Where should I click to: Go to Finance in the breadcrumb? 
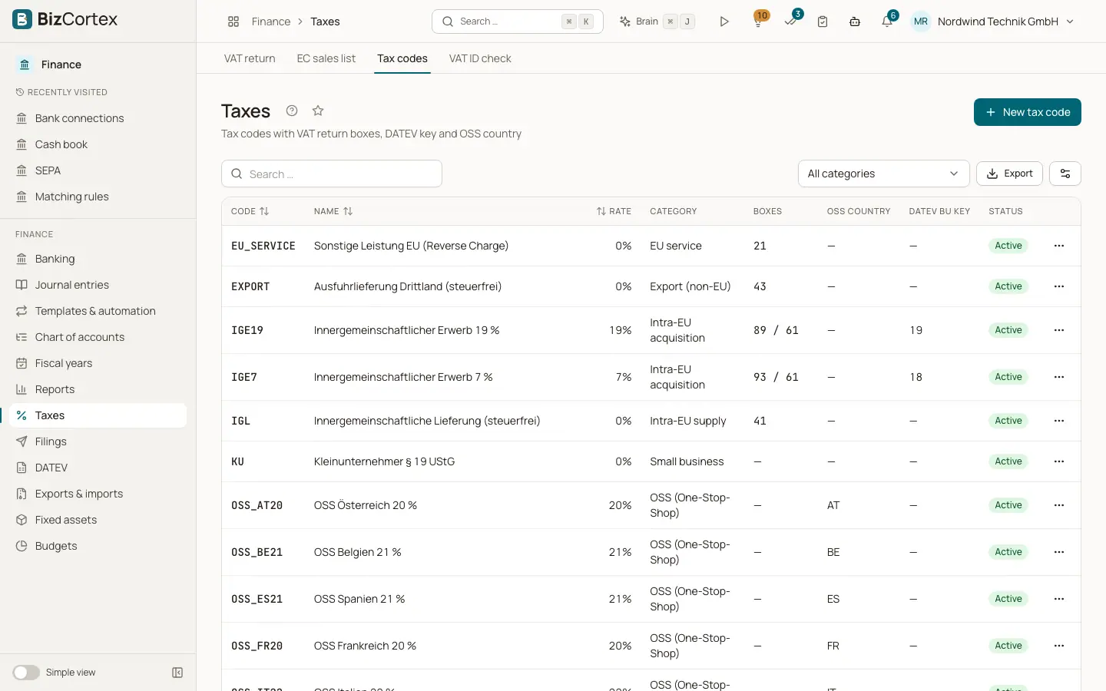point(271,21)
